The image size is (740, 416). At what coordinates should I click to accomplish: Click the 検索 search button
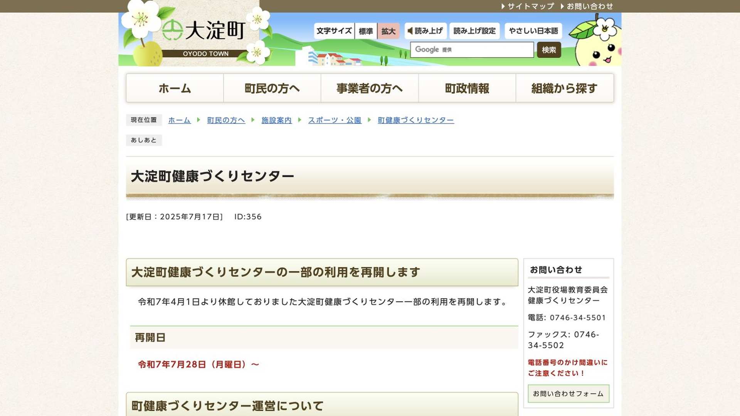coord(549,50)
